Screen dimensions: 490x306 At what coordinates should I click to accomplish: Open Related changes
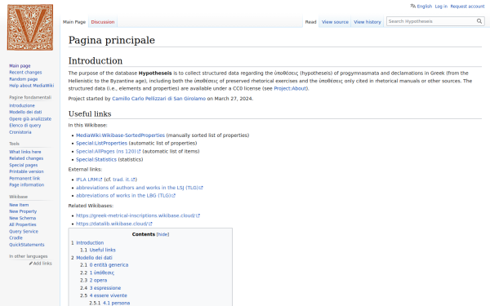click(x=26, y=158)
